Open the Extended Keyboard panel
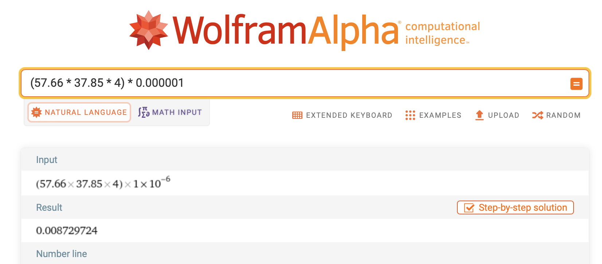 tap(342, 115)
